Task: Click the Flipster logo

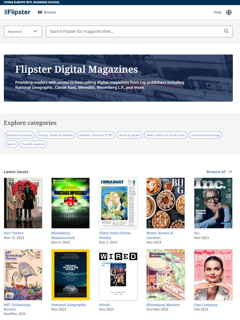Action: 17,12
